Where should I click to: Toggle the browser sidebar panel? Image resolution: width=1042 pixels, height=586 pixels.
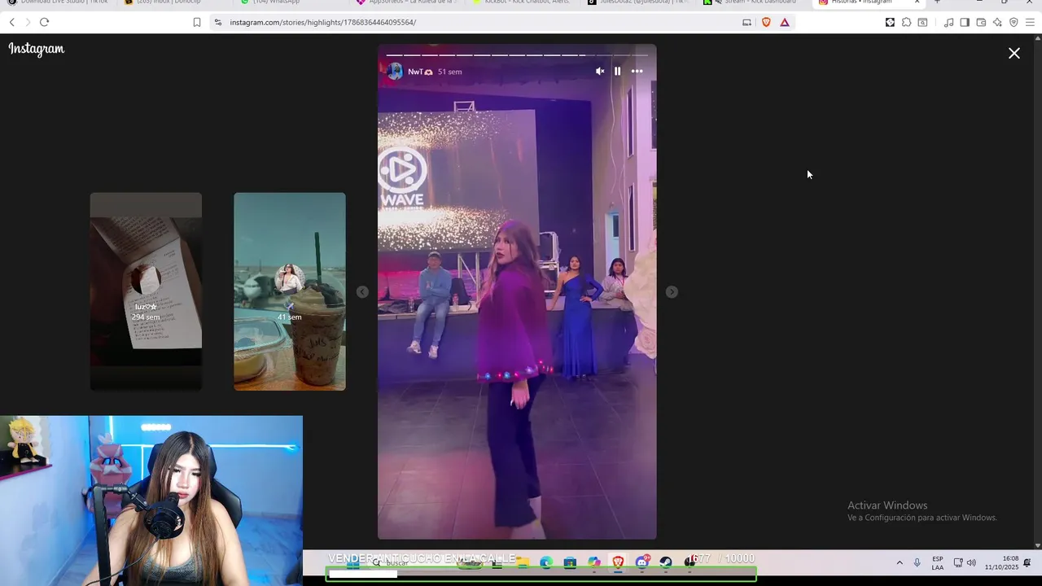click(x=965, y=22)
